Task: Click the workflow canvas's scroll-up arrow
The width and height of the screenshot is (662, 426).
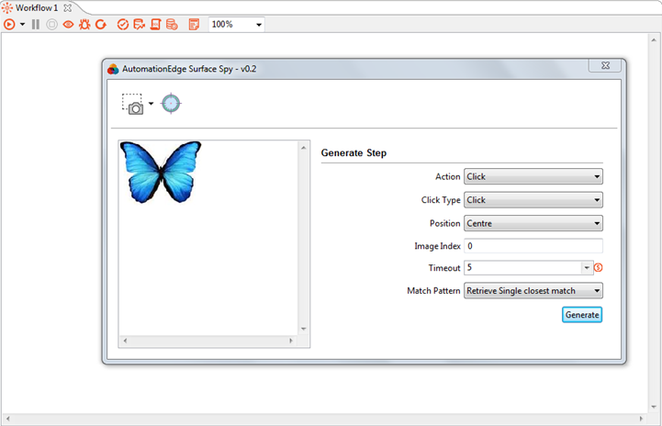Action: pyautogui.click(x=654, y=40)
